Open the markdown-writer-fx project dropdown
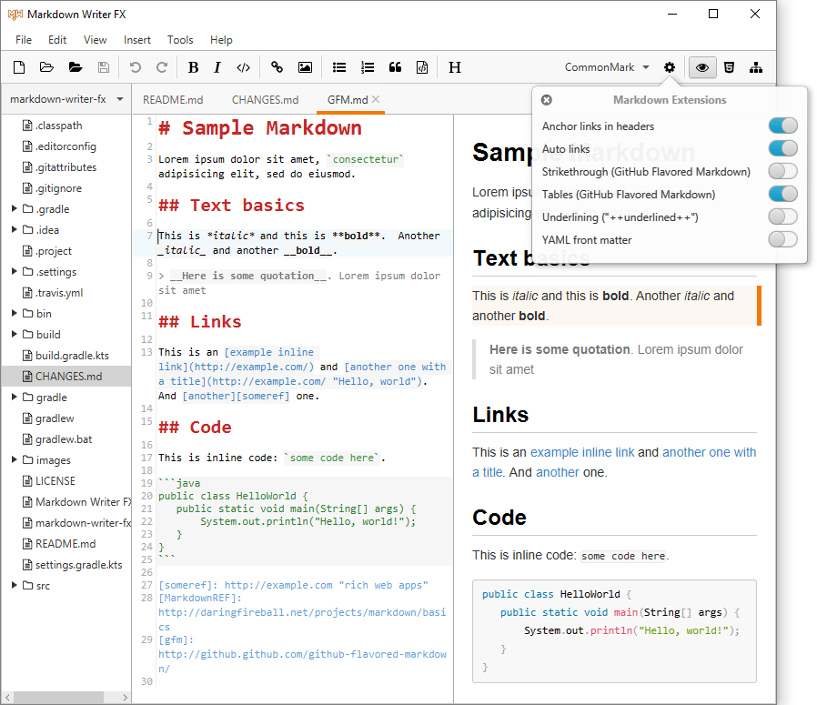 (66, 99)
